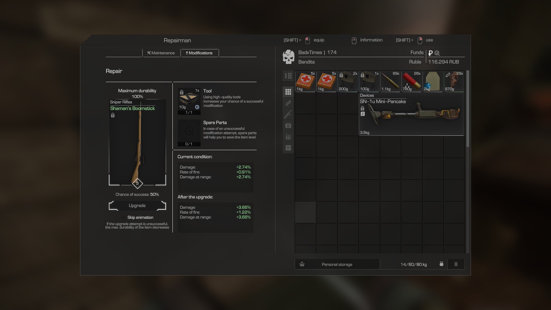Click the trash bin icon
Screen dimensions: 551x310
456,264
